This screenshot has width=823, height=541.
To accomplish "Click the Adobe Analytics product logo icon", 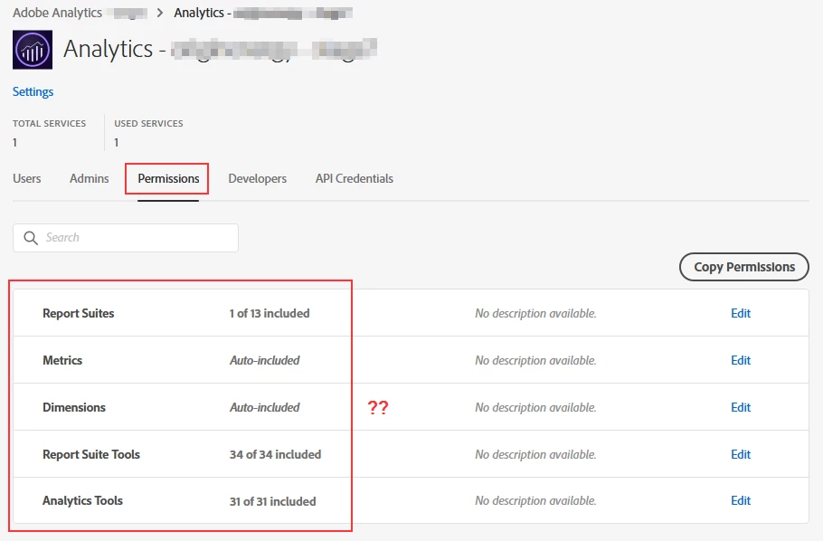I will 33,50.
